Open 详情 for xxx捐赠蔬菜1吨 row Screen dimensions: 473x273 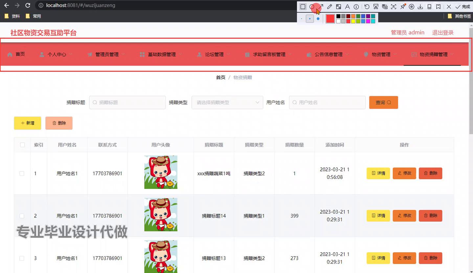(378, 173)
